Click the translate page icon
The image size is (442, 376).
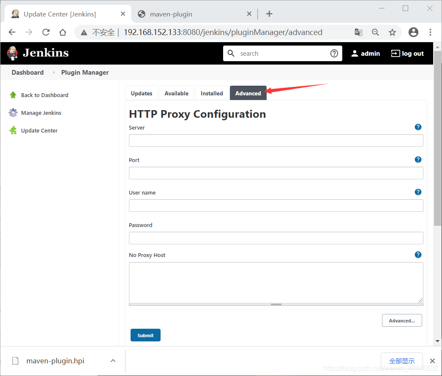358,32
